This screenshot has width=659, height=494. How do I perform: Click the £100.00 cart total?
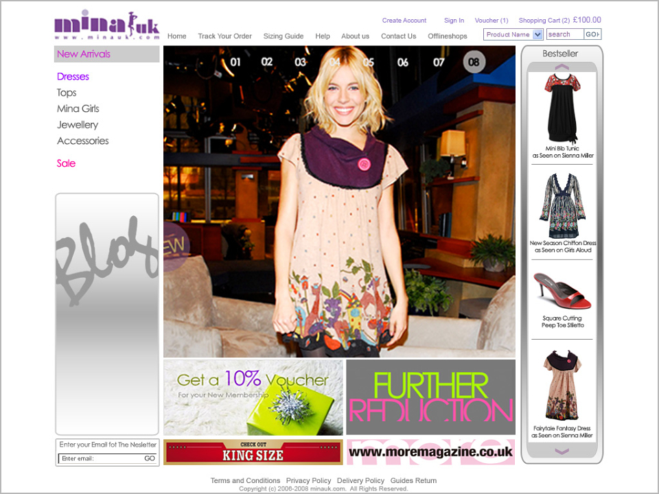587,20
